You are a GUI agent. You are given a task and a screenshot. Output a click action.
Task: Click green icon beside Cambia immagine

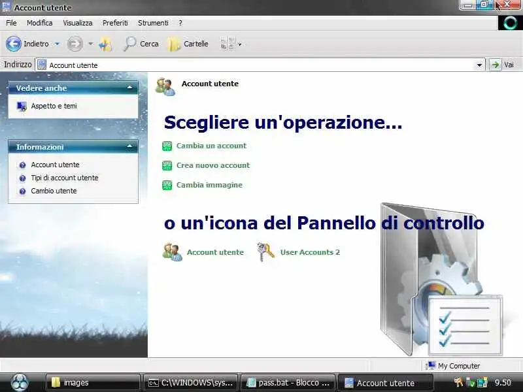click(167, 186)
